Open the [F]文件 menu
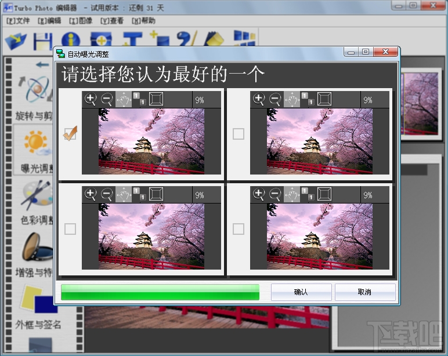 pos(18,21)
